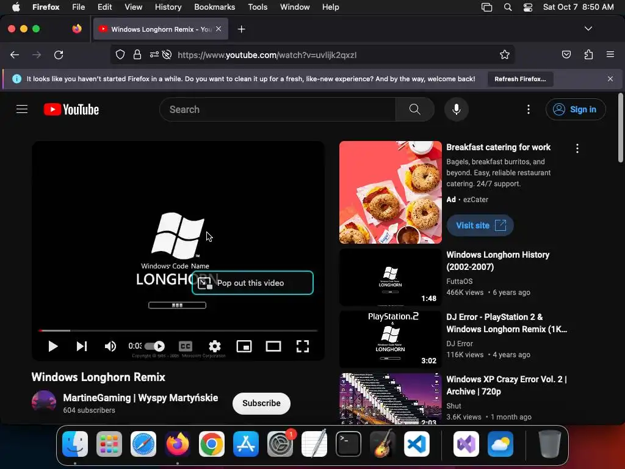The height and width of the screenshot is (469, 625).
Task: Open Firefox View pinned icon
Action: [x=77, y=29]
